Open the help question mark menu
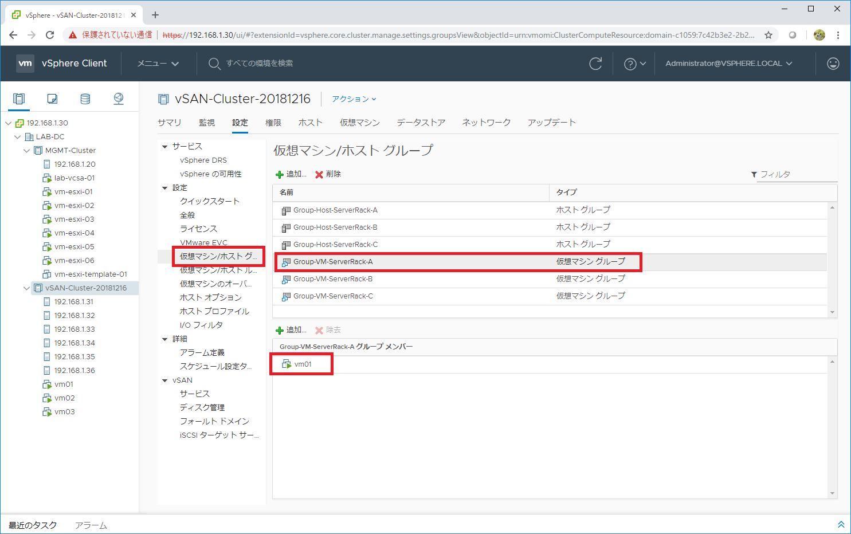Screen dimensions: 851x534 click(634, 64)
